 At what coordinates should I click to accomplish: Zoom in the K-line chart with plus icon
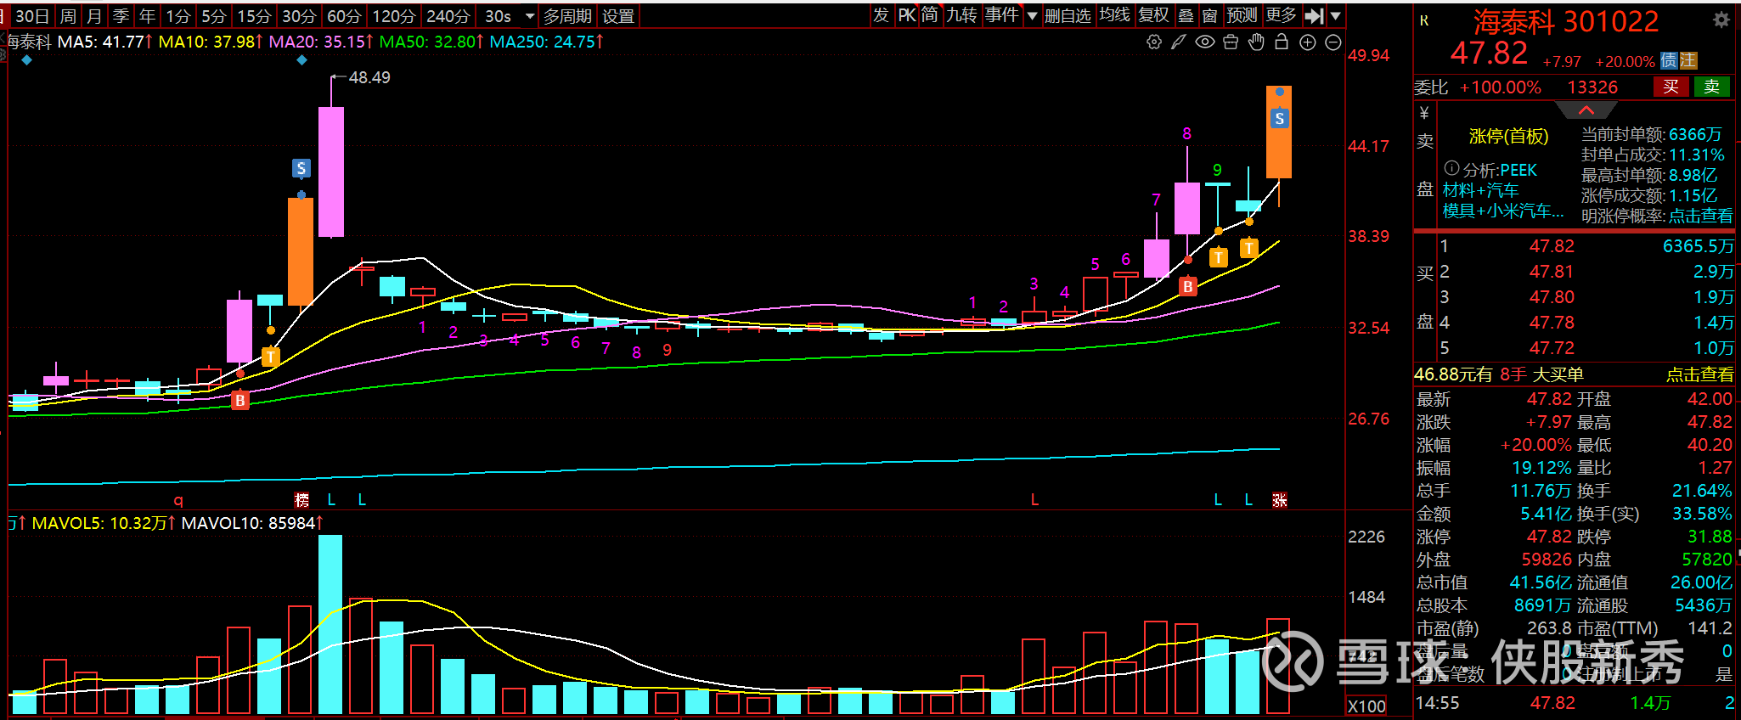click(x=1308, y=42)
